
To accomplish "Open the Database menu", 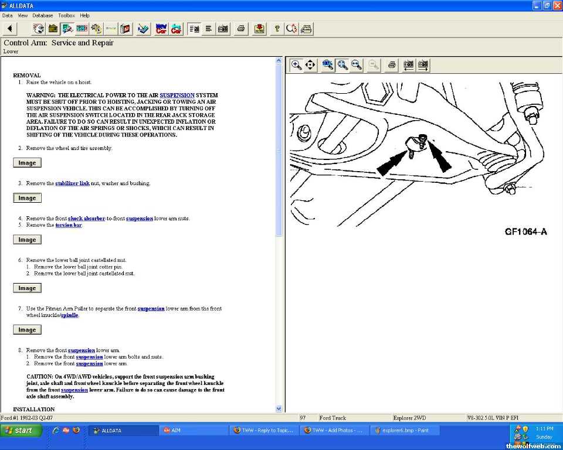I will [x=42, y=15].
